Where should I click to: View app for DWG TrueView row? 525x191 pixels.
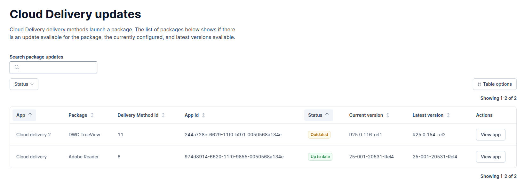pos(490,135)
